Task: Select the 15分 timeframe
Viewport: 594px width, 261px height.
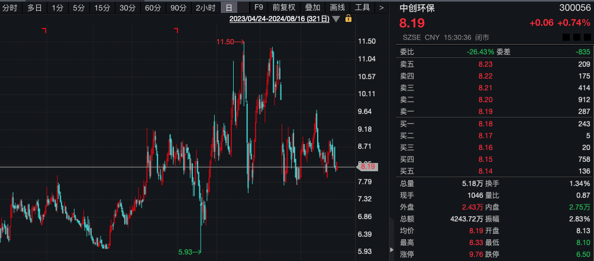Action: (102, 8)
